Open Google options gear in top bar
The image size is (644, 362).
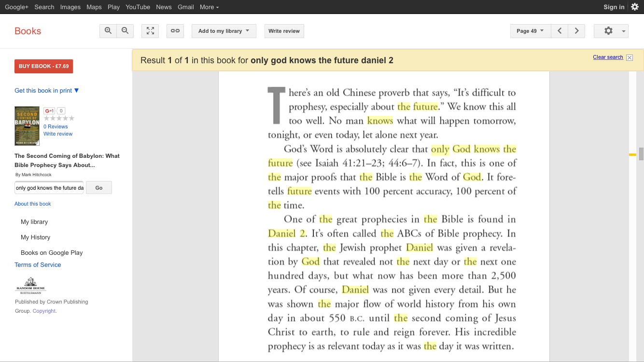pos(635,7)
